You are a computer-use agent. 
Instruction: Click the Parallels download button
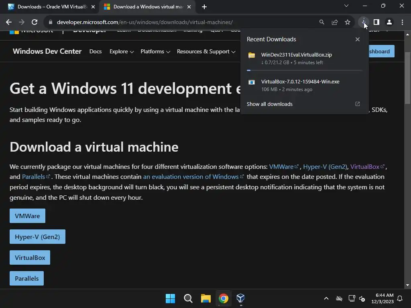coord(27,278)
